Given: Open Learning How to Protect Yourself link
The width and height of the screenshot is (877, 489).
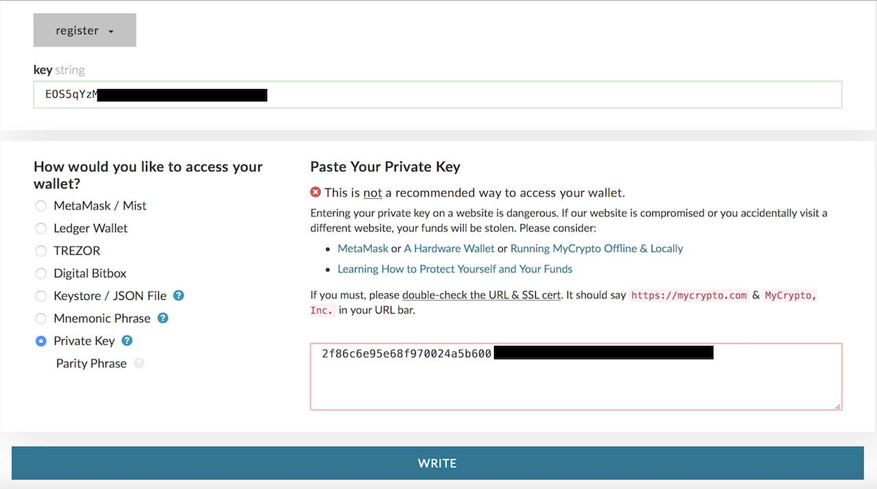Looking at the screenshot, I should tap(454, 269).
